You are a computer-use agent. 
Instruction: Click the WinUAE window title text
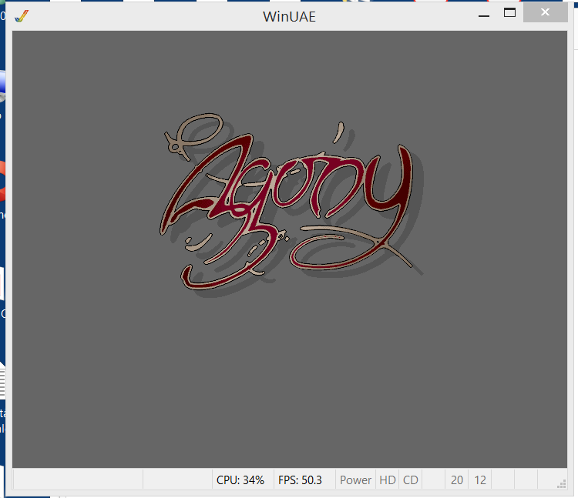(x=289, y=17)
